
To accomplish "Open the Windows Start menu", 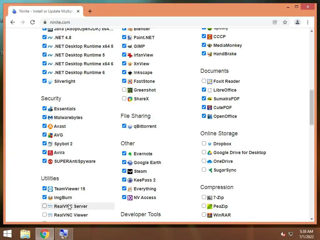I will pos(7,234).
